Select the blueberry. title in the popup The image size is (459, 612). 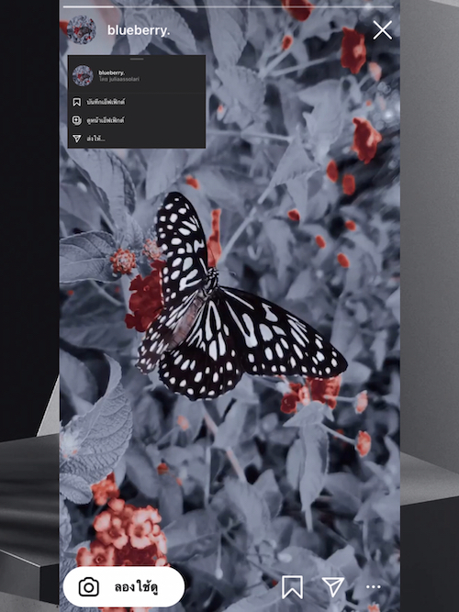[x=112, y=72]
